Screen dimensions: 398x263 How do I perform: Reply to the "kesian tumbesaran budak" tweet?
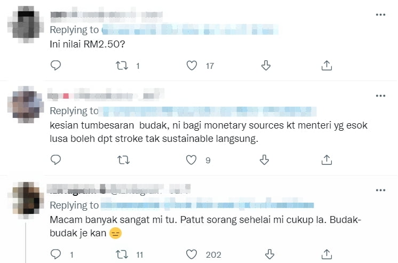[x=55, y=160]
